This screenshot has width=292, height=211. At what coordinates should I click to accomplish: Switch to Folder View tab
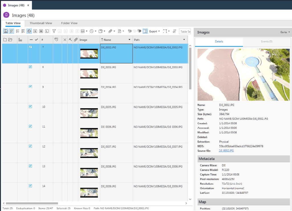(69, 23)
